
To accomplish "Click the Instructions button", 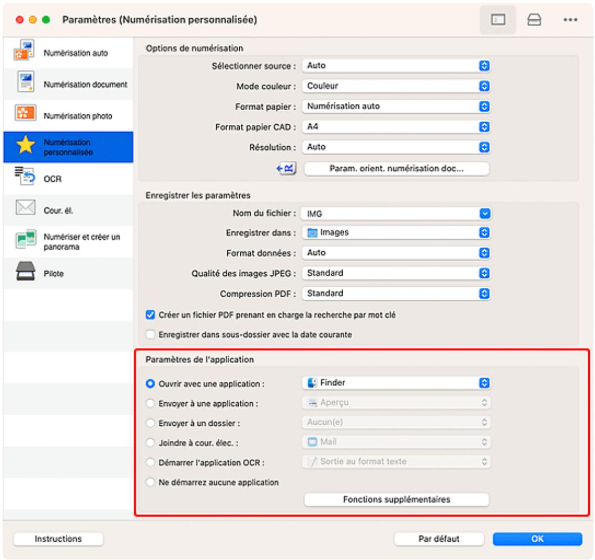I will [58, 539].
